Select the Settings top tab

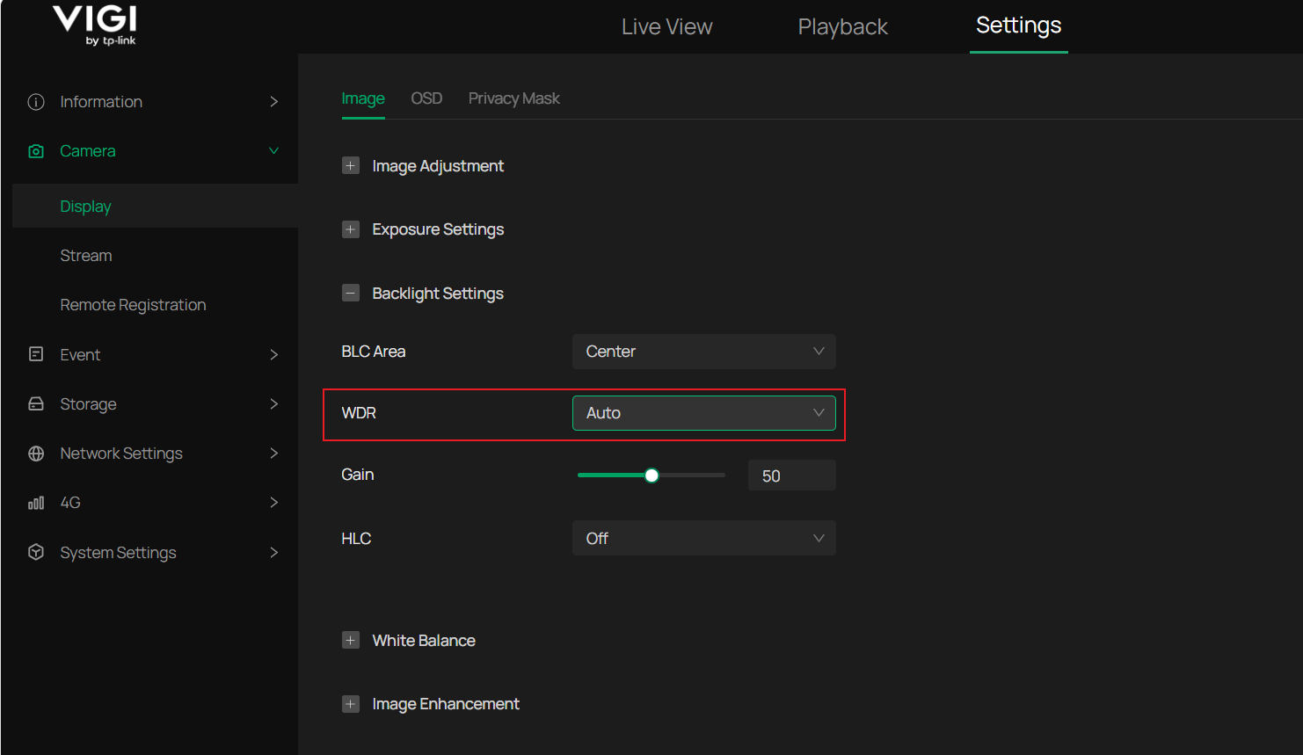[x=1019, y=25]
